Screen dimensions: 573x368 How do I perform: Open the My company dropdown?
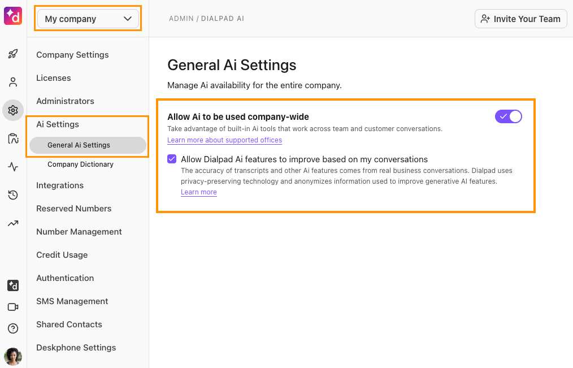88,19
